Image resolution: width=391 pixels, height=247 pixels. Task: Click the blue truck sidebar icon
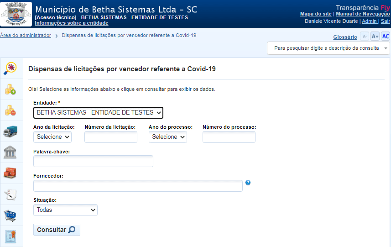point(10,132)
